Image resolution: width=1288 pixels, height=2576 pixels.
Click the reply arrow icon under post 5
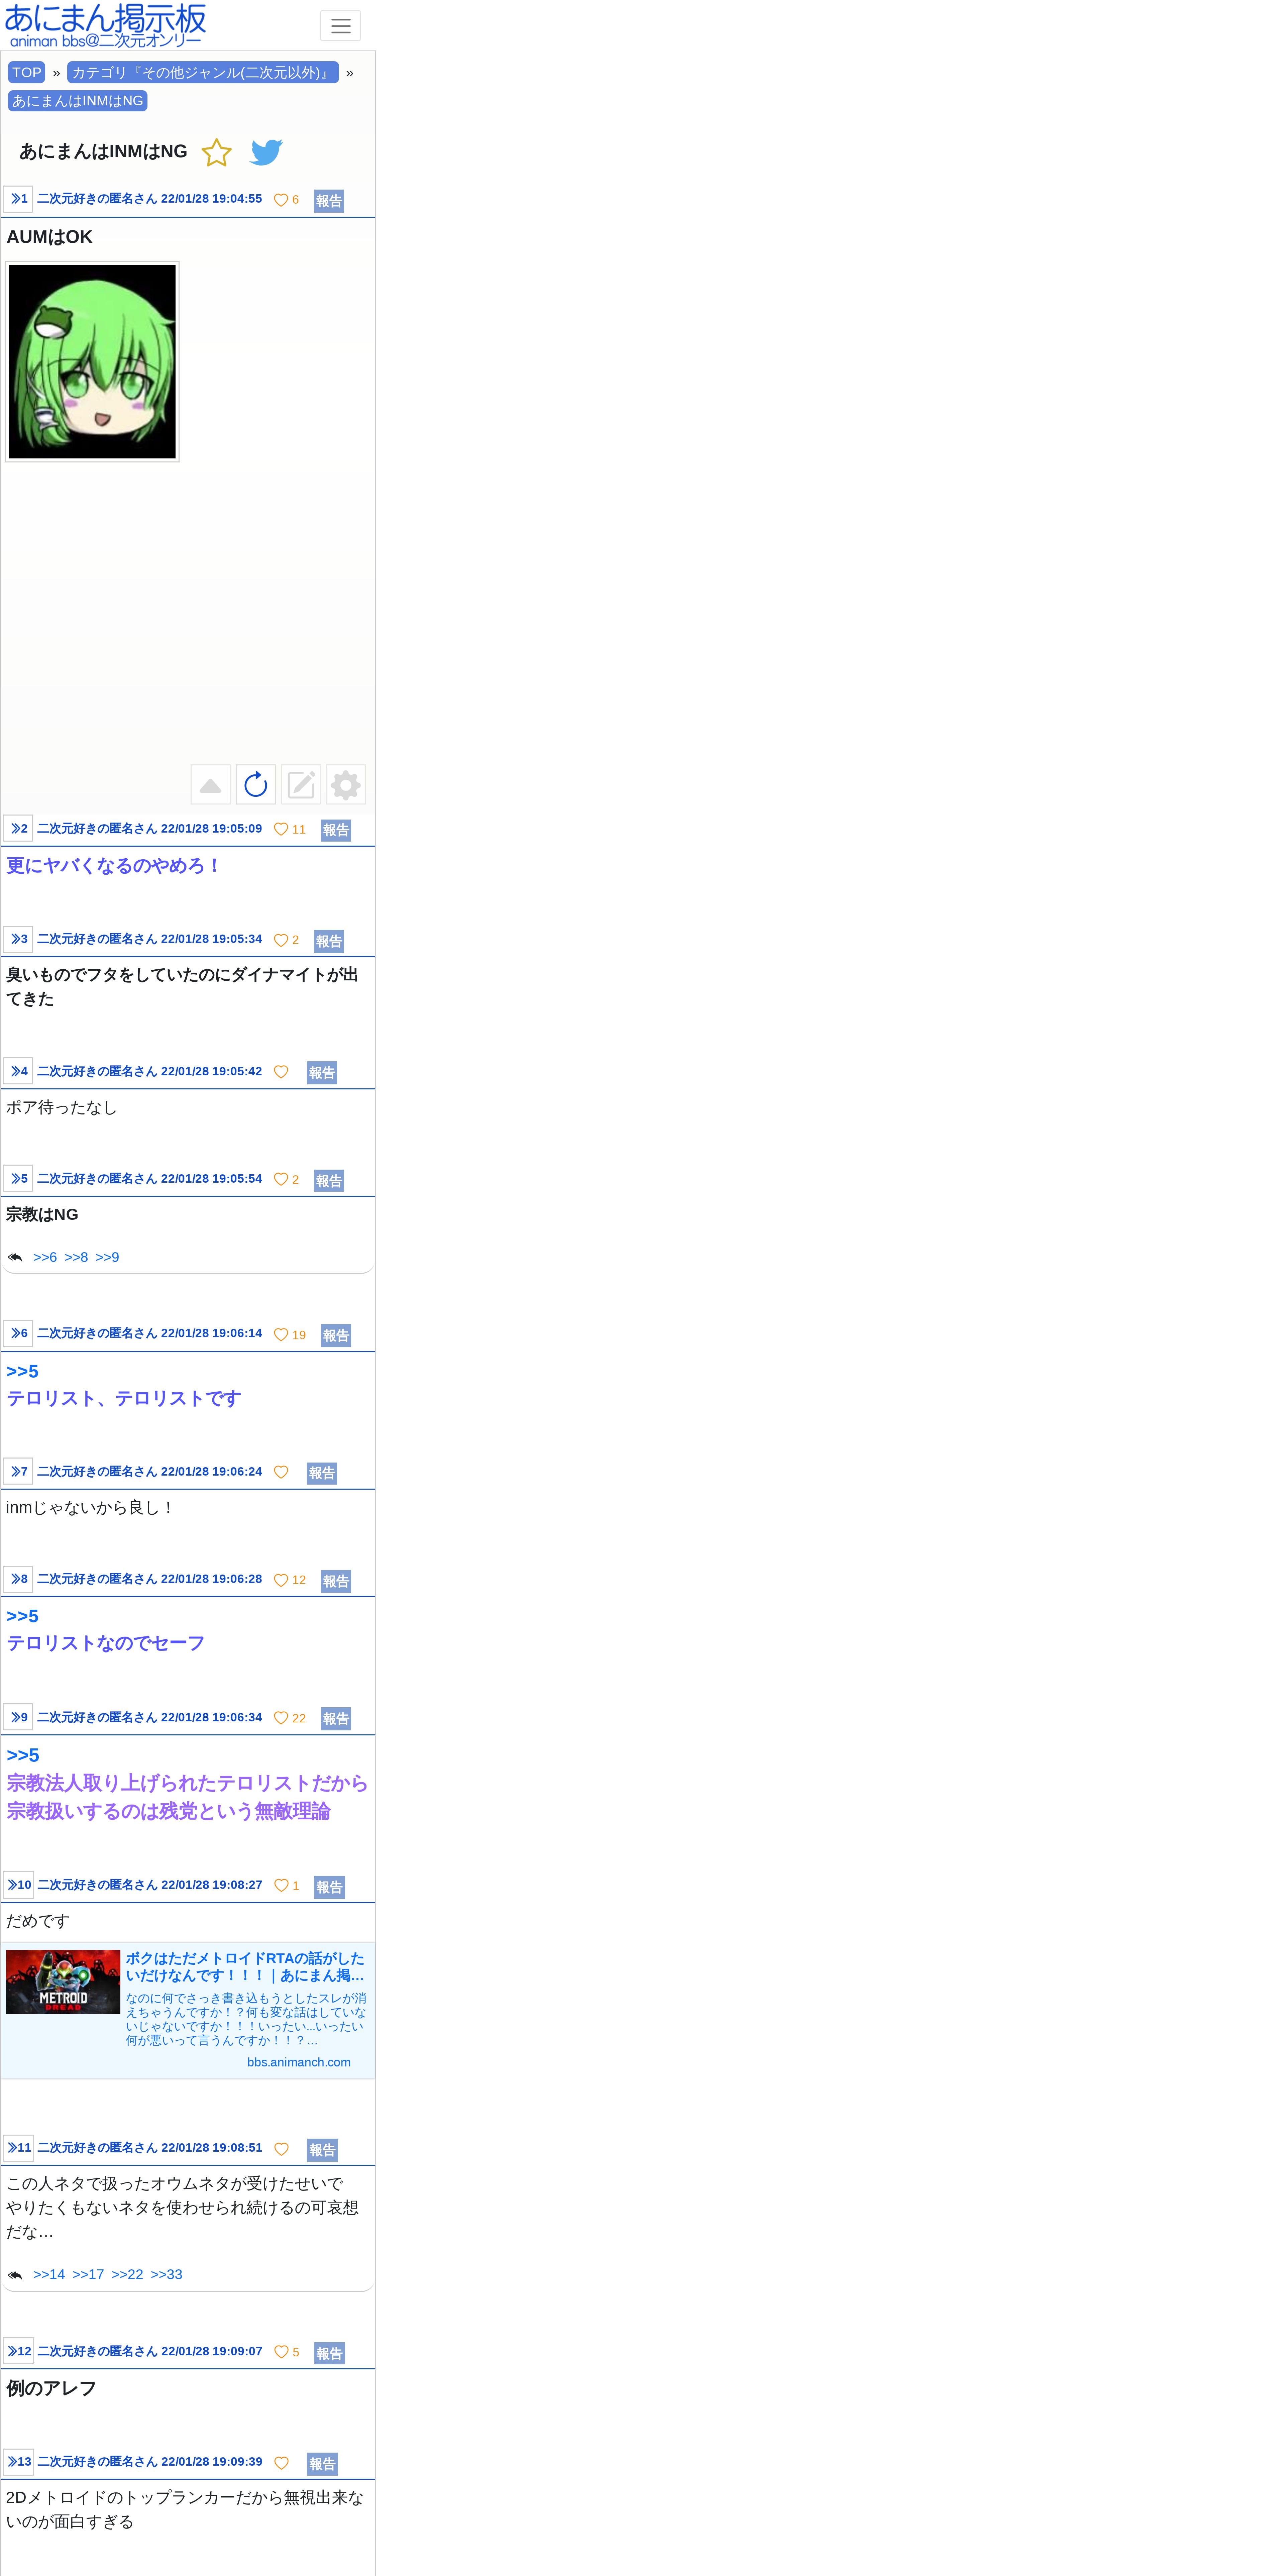15,1257
